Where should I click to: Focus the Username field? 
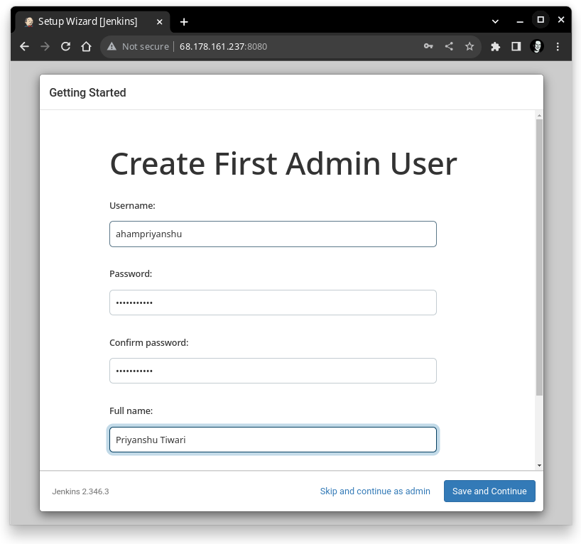(x=273, y=234)
